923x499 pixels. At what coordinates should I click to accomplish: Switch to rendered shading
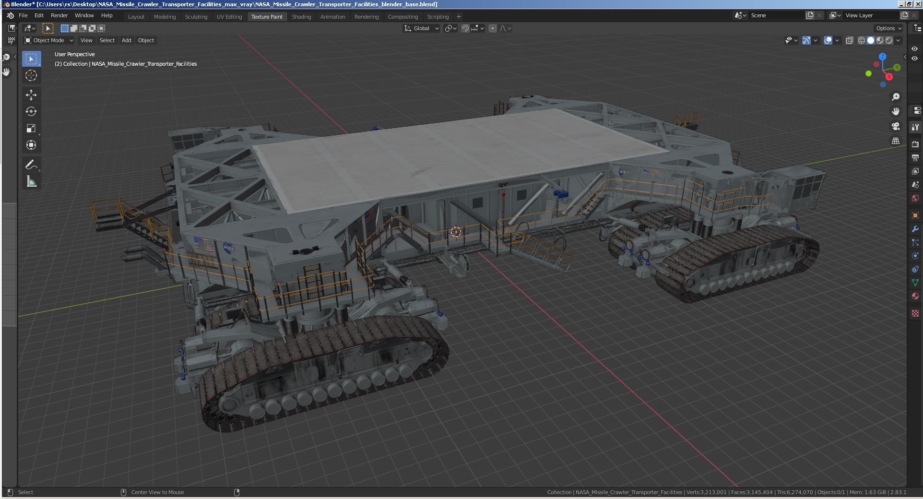tap(889, 40)
